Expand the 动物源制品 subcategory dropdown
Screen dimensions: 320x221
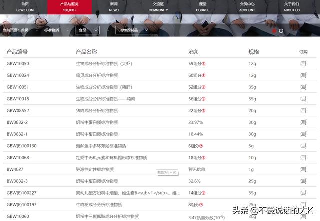133,30
